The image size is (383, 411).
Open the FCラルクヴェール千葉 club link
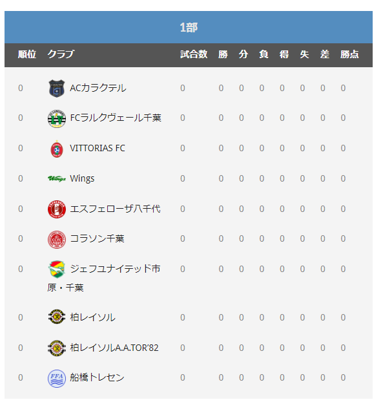[116, 118]
